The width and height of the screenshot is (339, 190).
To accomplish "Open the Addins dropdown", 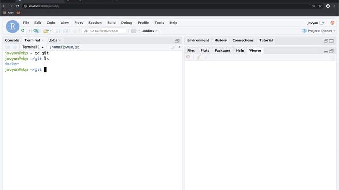I will [150, 31].
